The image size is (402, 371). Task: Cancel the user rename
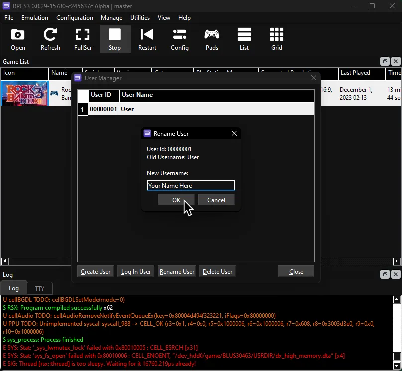pos(216,200)
